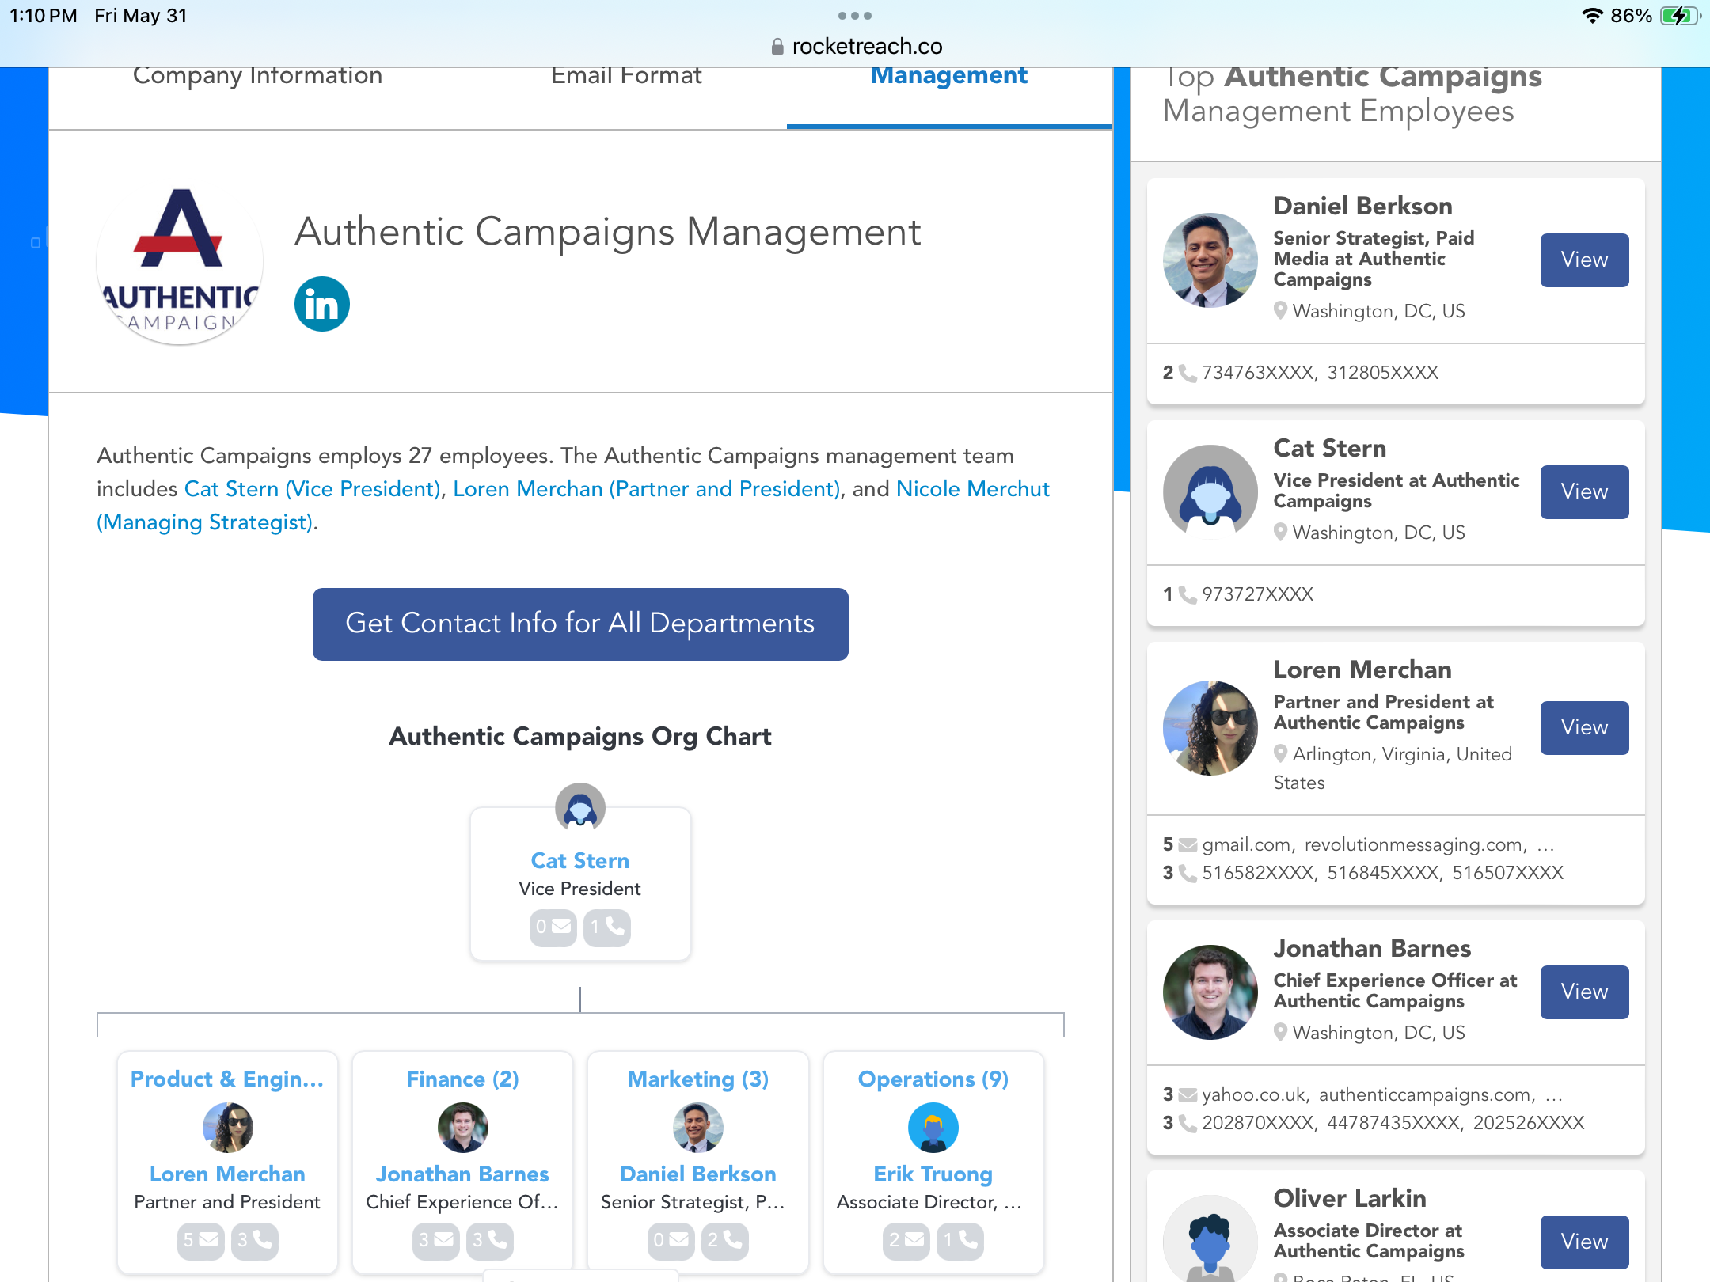View Oliver Larkin's profile

pos(1584,1242)
